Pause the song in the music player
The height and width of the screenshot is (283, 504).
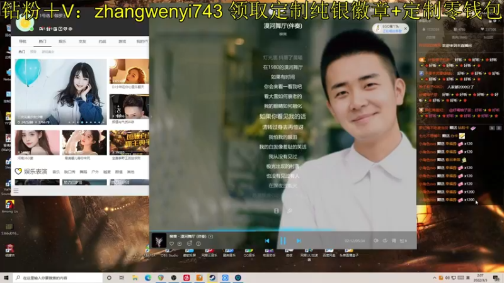pos(283,241)
